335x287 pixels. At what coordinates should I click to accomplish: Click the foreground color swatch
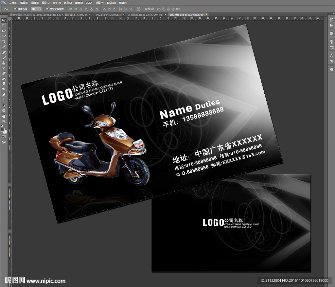pos(3,130)
